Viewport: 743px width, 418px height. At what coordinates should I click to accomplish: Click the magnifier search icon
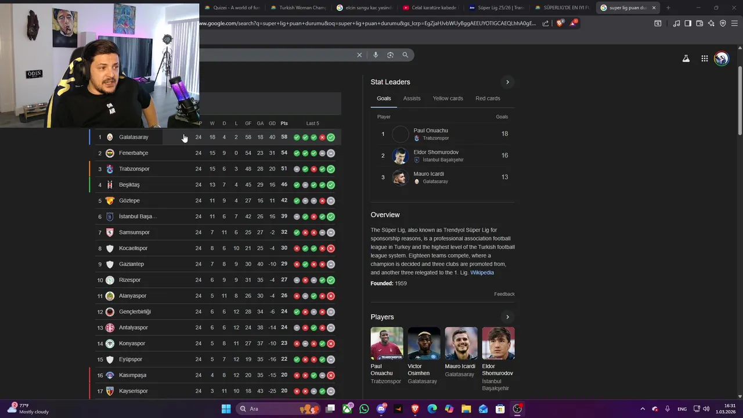(x=405, y=55)
